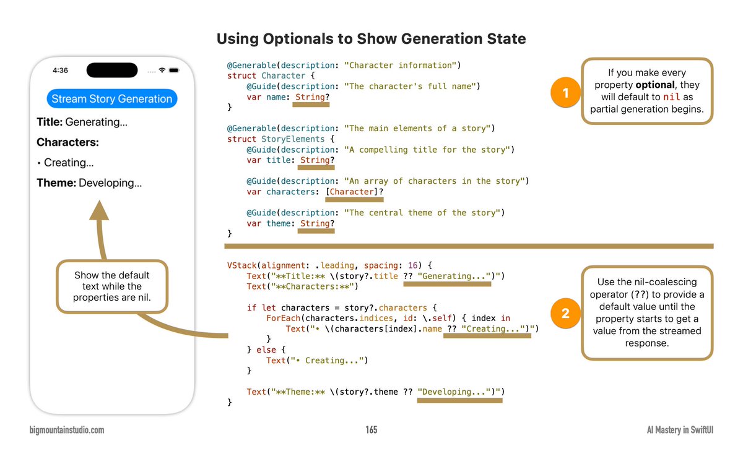Click the '} else {' code line
This screenshot has height=451, width=743.
(x=266, y=350)
